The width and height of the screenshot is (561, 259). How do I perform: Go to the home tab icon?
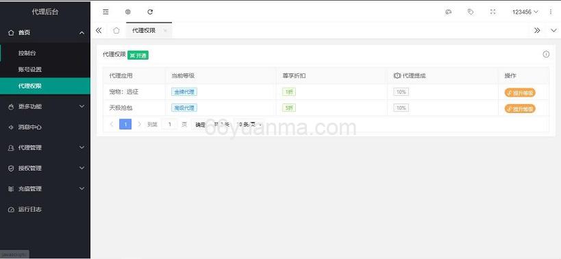[116, 30]
